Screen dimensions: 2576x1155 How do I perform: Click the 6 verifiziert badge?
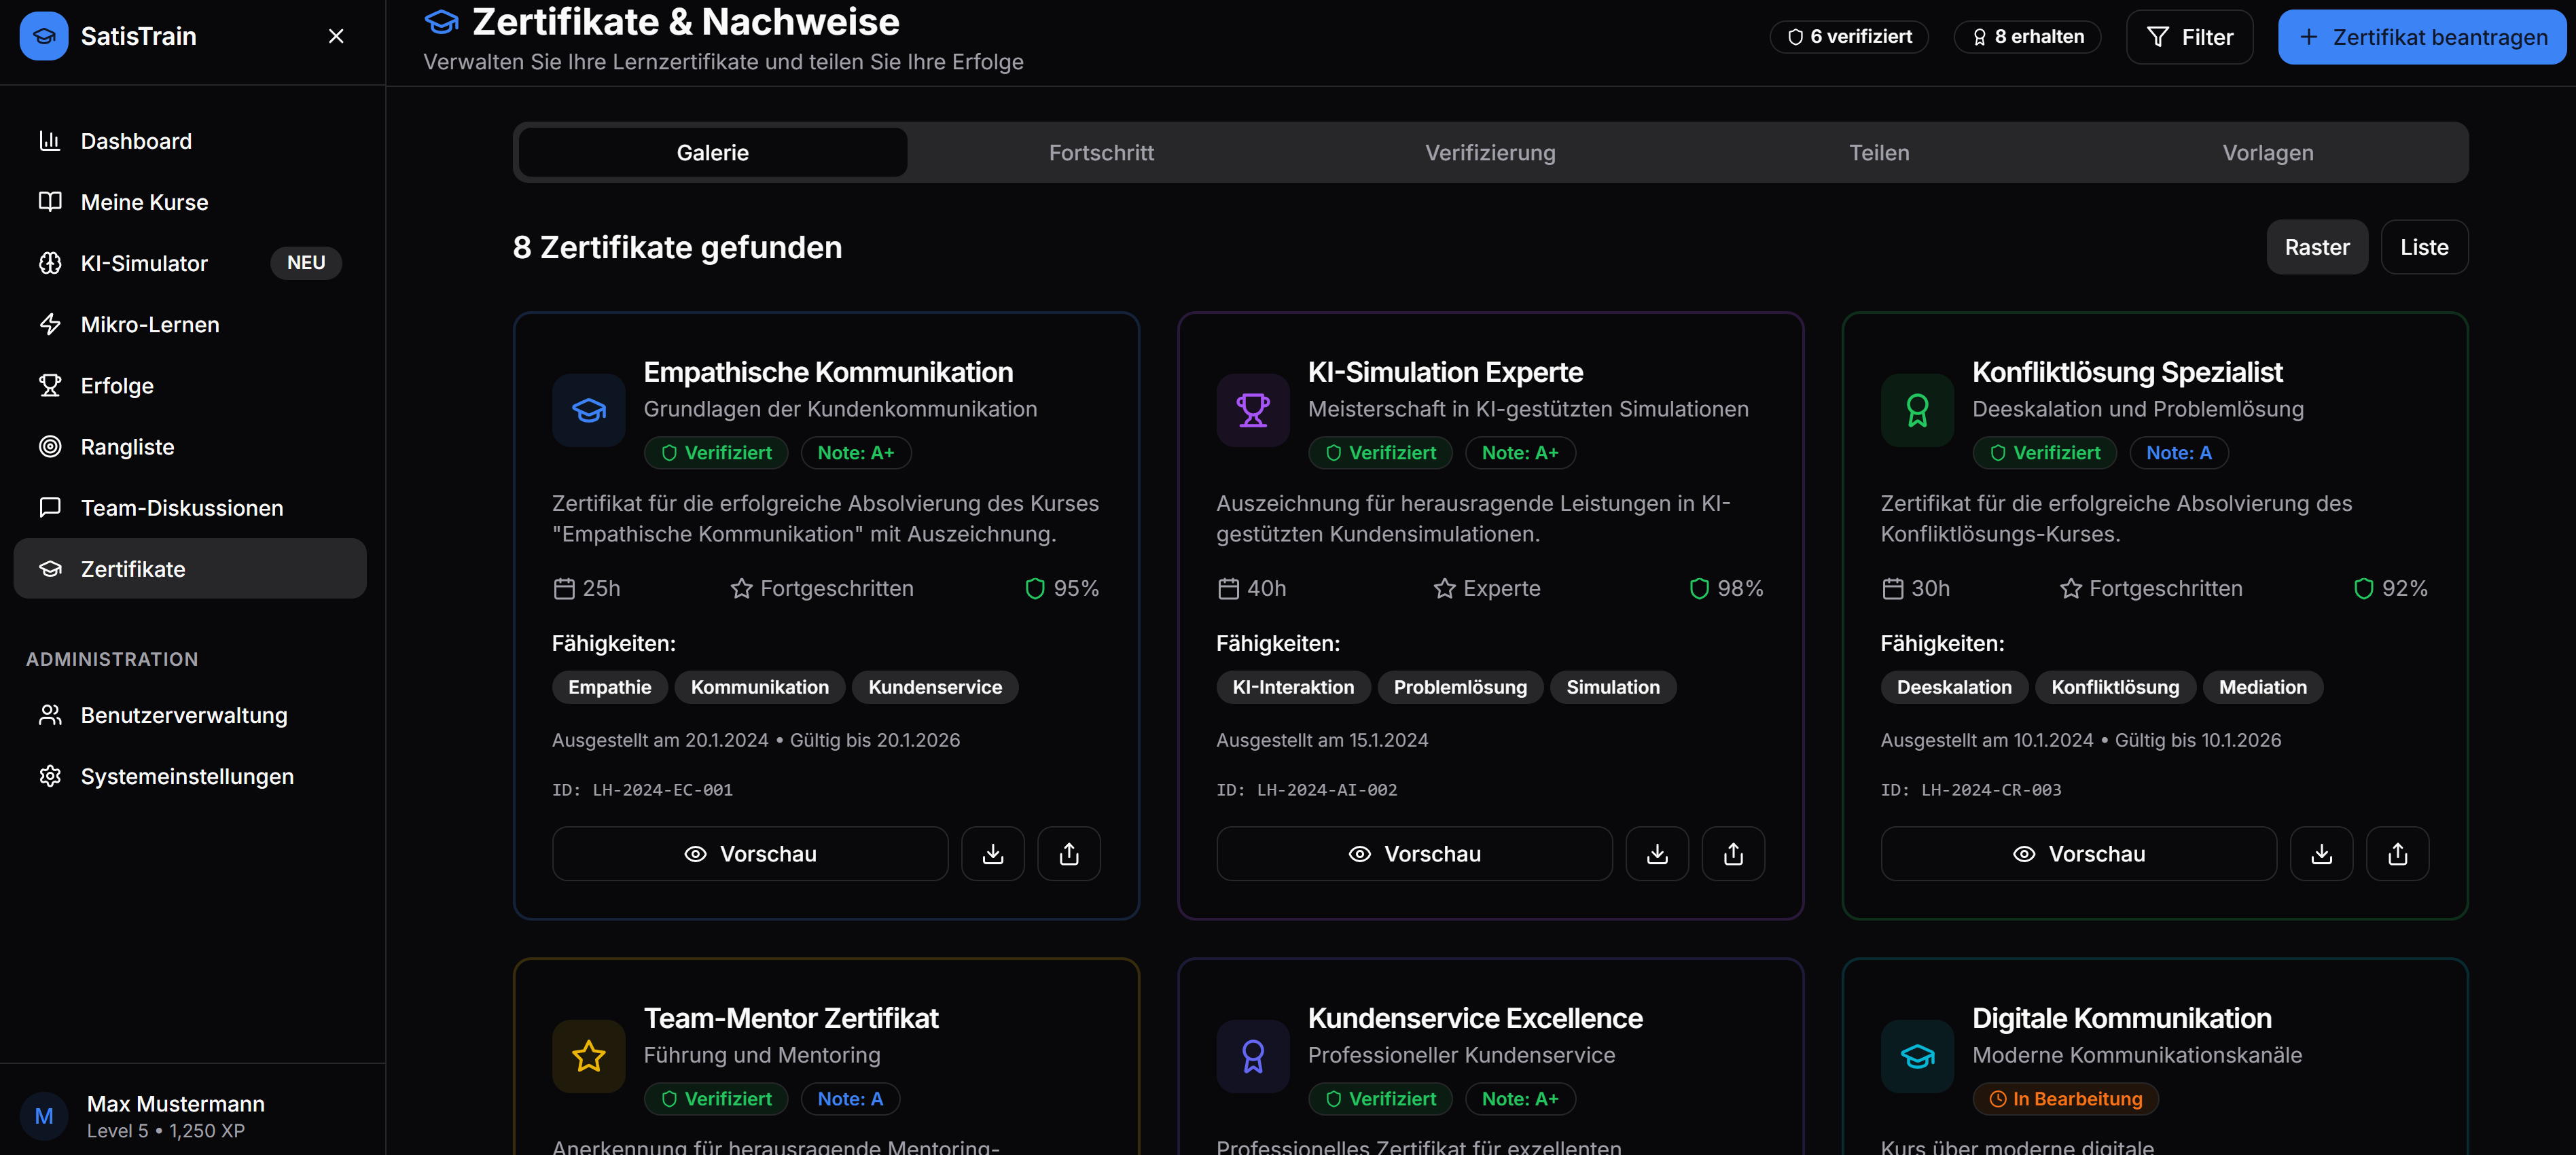[x=1849, y=37]
